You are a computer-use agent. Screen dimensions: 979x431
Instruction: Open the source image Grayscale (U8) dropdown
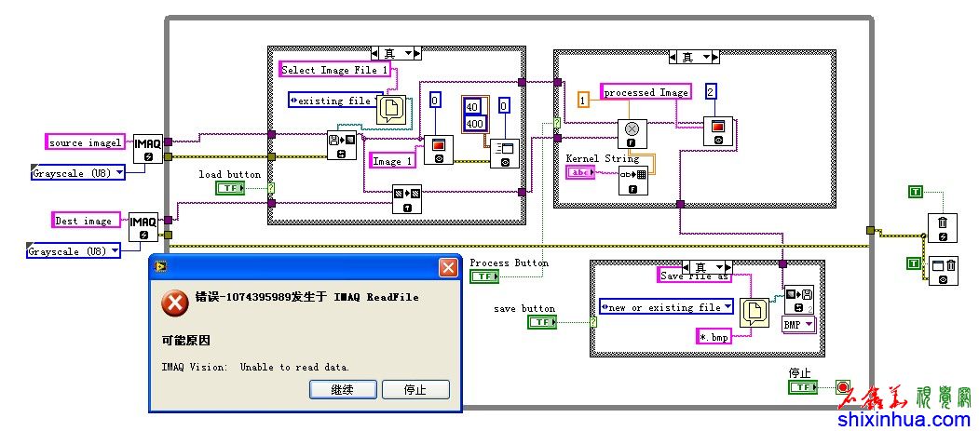coord(78,173)
